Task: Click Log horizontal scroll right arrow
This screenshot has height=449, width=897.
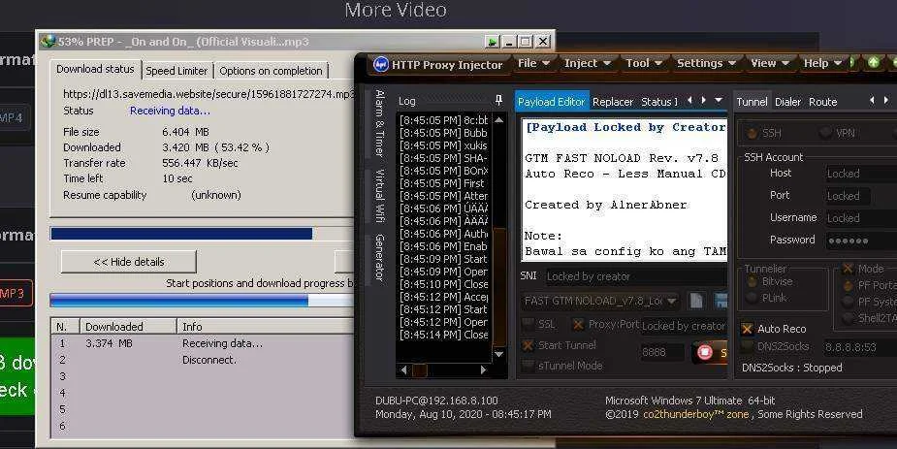Action: [483, 370]
